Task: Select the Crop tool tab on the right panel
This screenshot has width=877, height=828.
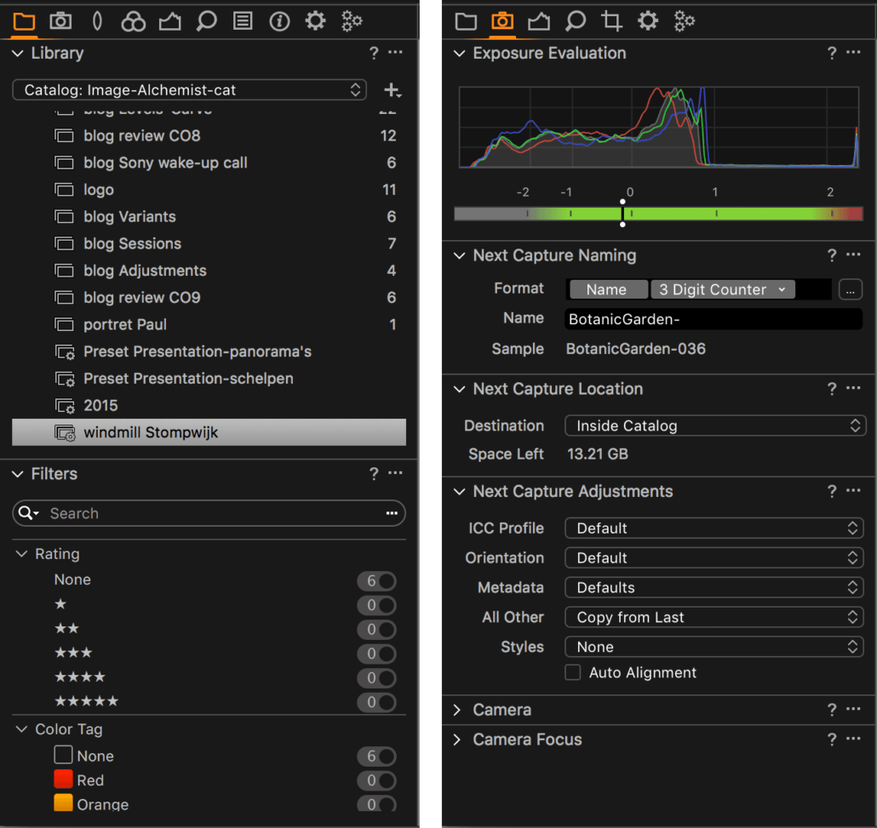Action: (x=610, y=21)
